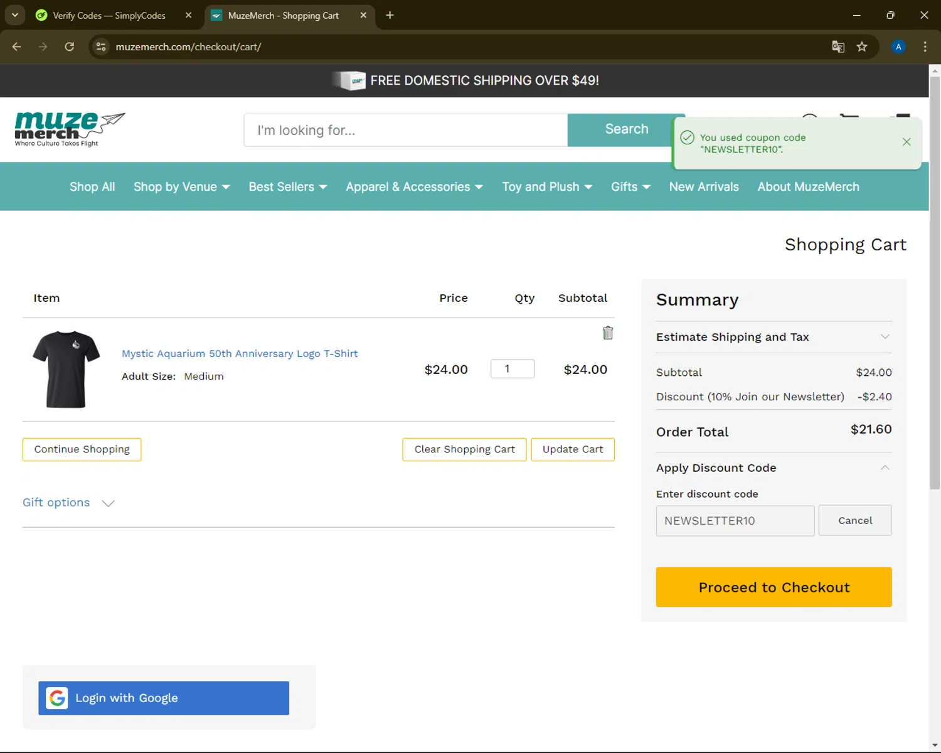Reload the page in browser toolbar

tap(69, 46)
